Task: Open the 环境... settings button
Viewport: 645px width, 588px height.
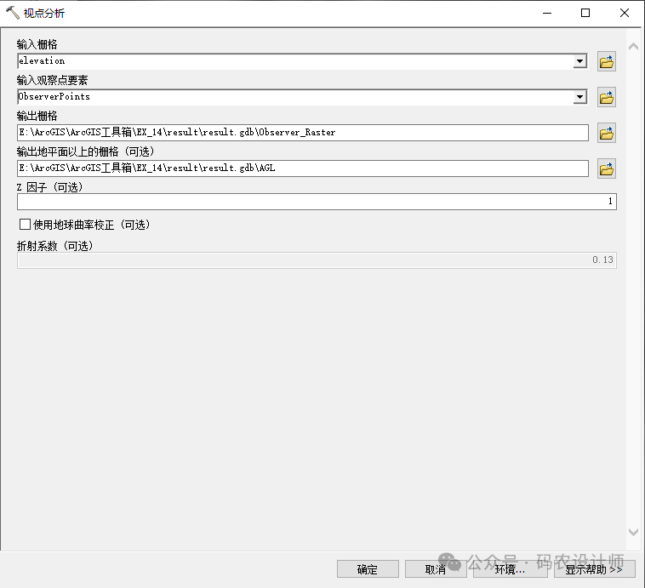Action: tap(510, 569)
